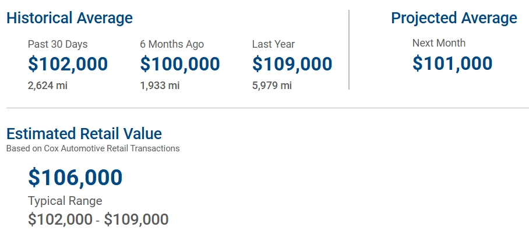529x234 pixels.
Task: Select the Next Month label
Action: pos(439,43)
